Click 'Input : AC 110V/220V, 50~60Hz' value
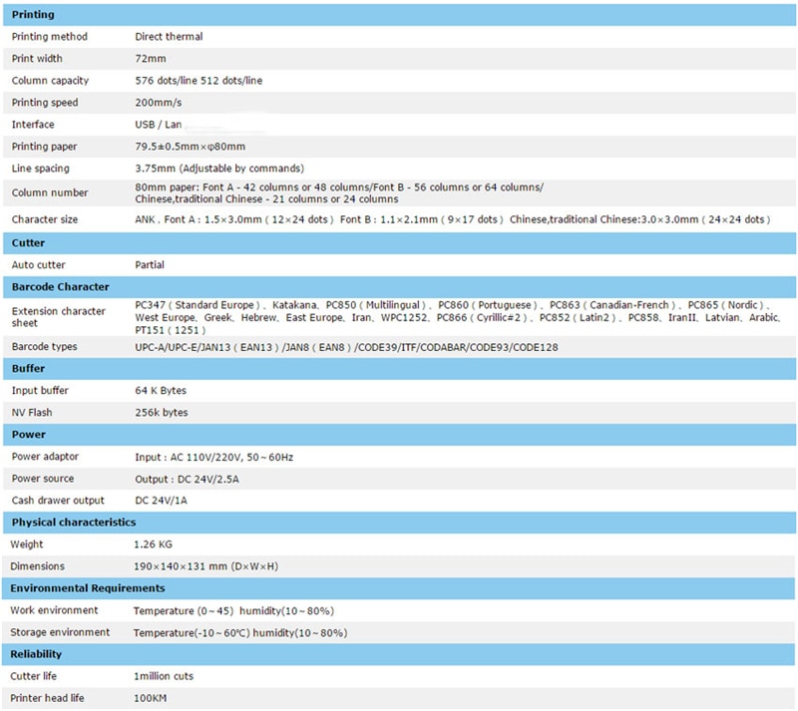This screenshot has width=798, height=711. (x=213, y=457)
